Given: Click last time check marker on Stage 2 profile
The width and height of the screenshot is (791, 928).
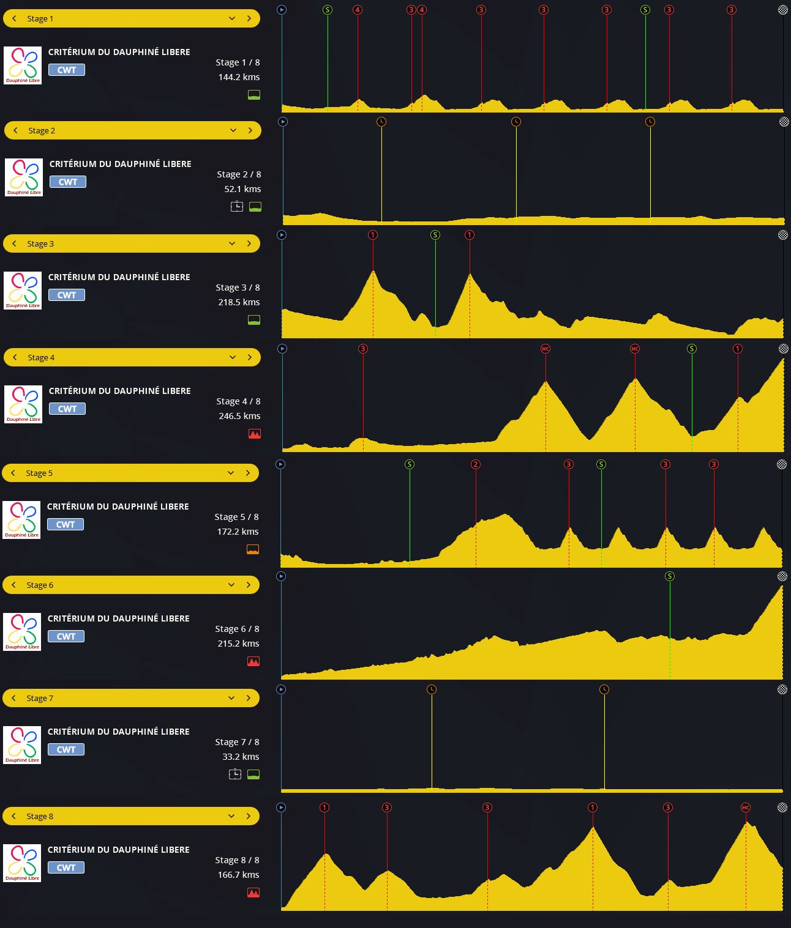Looking at the screenshot, I should point(650,122).
